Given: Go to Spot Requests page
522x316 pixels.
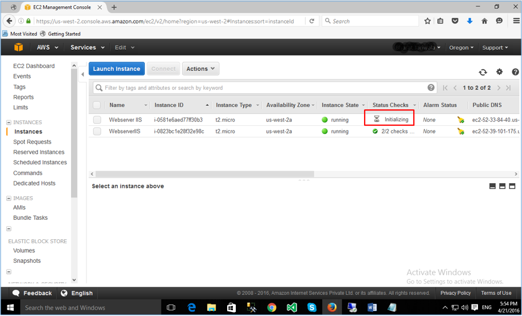Looking at the screenshot, I should [32, 142].
